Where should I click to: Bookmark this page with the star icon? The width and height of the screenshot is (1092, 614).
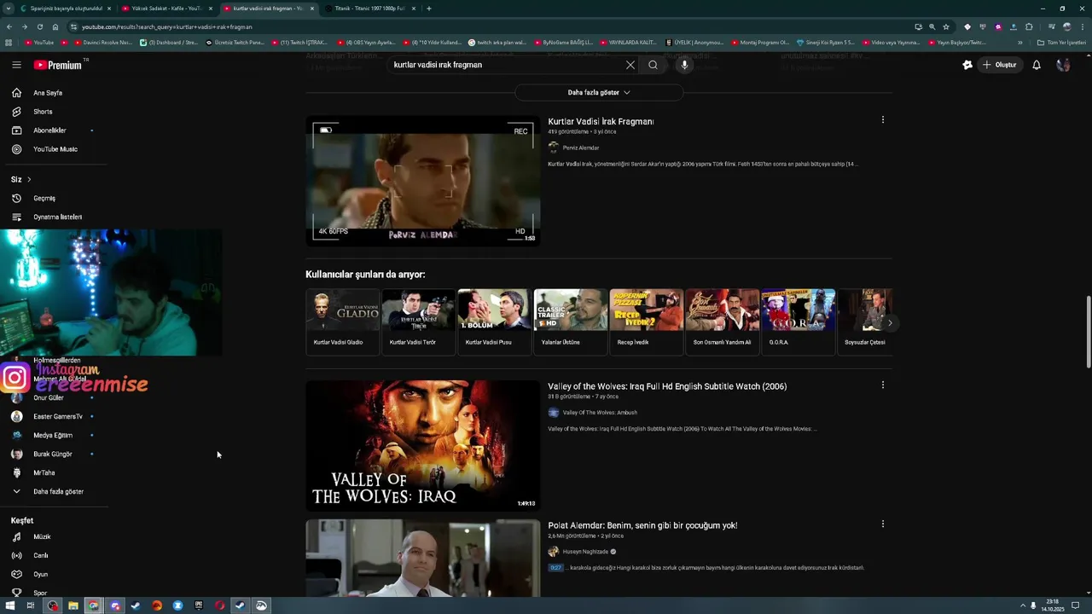pyautogui.click(x=946, y=26)
